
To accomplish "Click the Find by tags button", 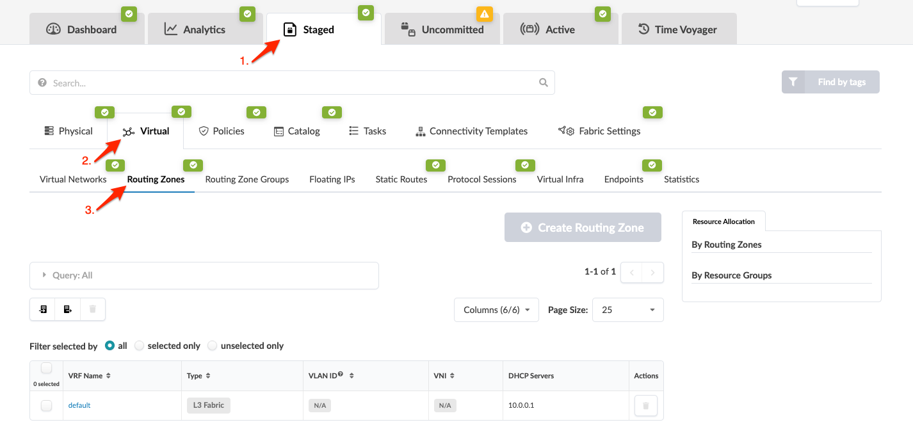I will [830, 82].
